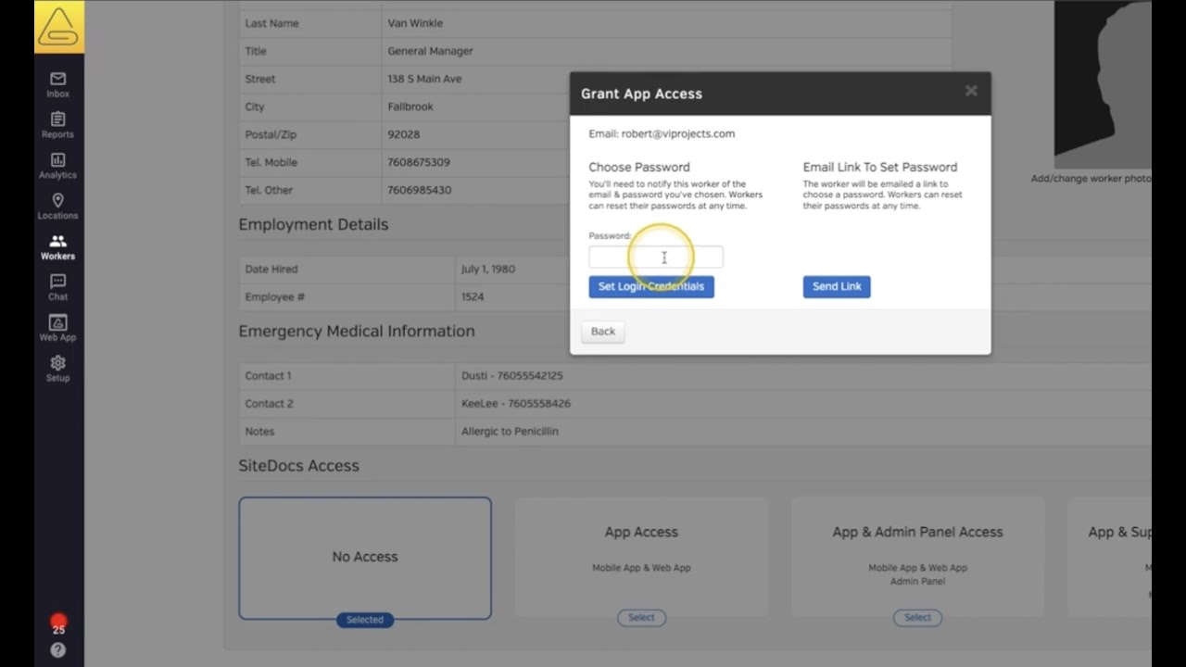This screenshot has height=667, width=1186.
Task: Click the No Access card
Action: [x=365, y=558]
